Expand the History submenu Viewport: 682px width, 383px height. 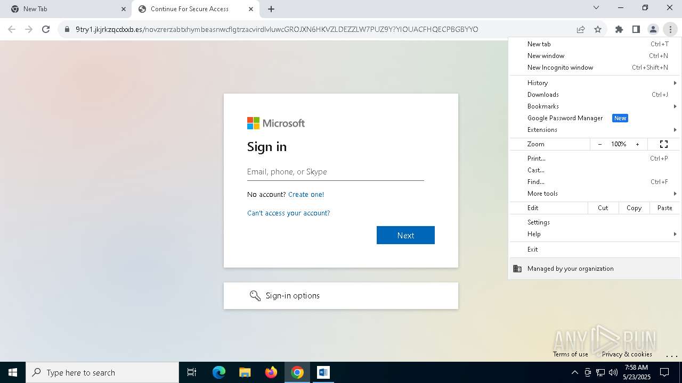[x=595, y=83]
